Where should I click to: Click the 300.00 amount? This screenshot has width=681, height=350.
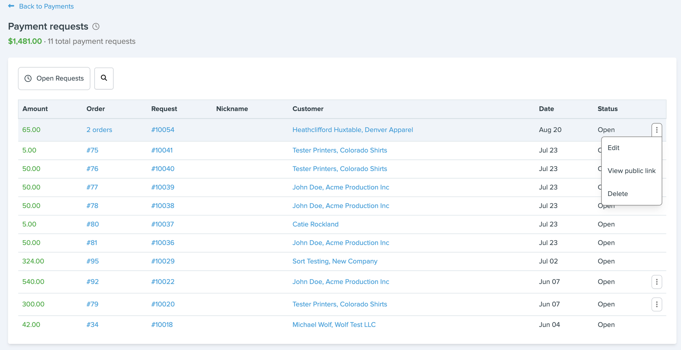point(33,304)
